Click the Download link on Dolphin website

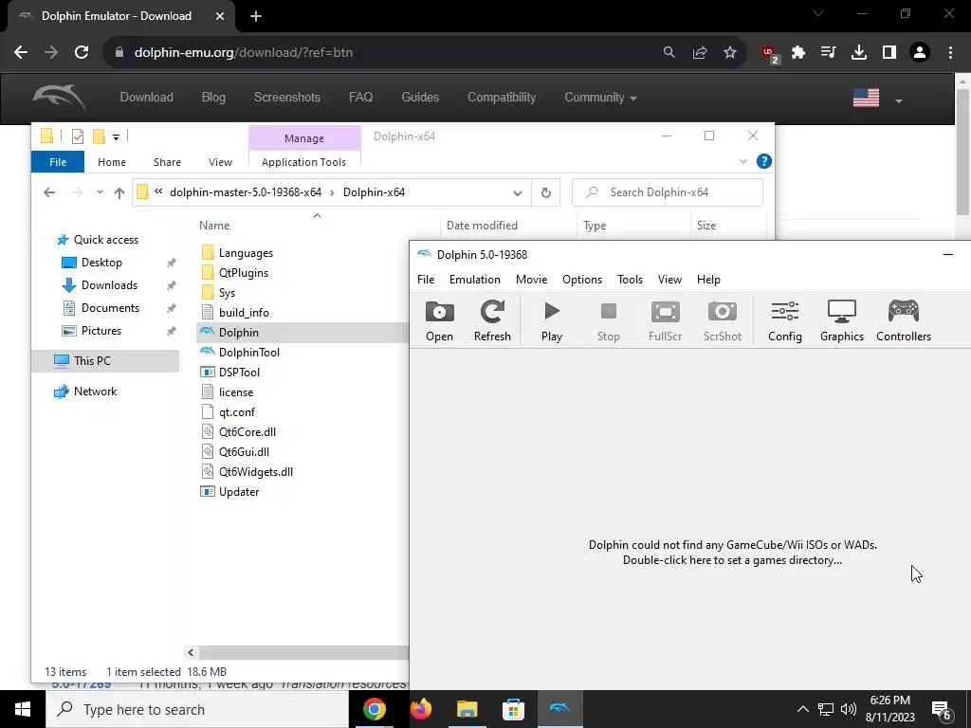pyautogui.click(x=146, y=98)
